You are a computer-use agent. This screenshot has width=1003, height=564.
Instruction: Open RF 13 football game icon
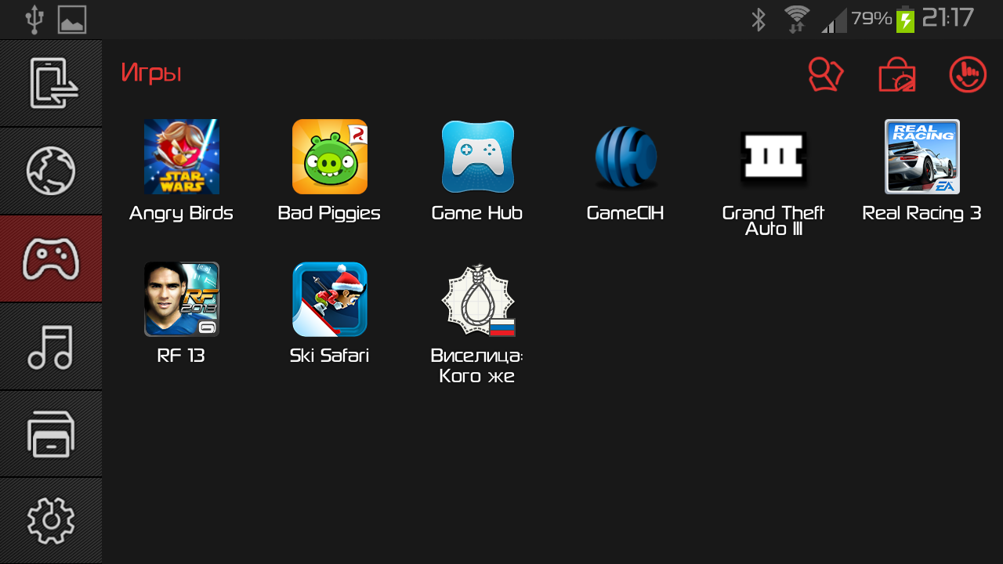[x=181, y=299]
